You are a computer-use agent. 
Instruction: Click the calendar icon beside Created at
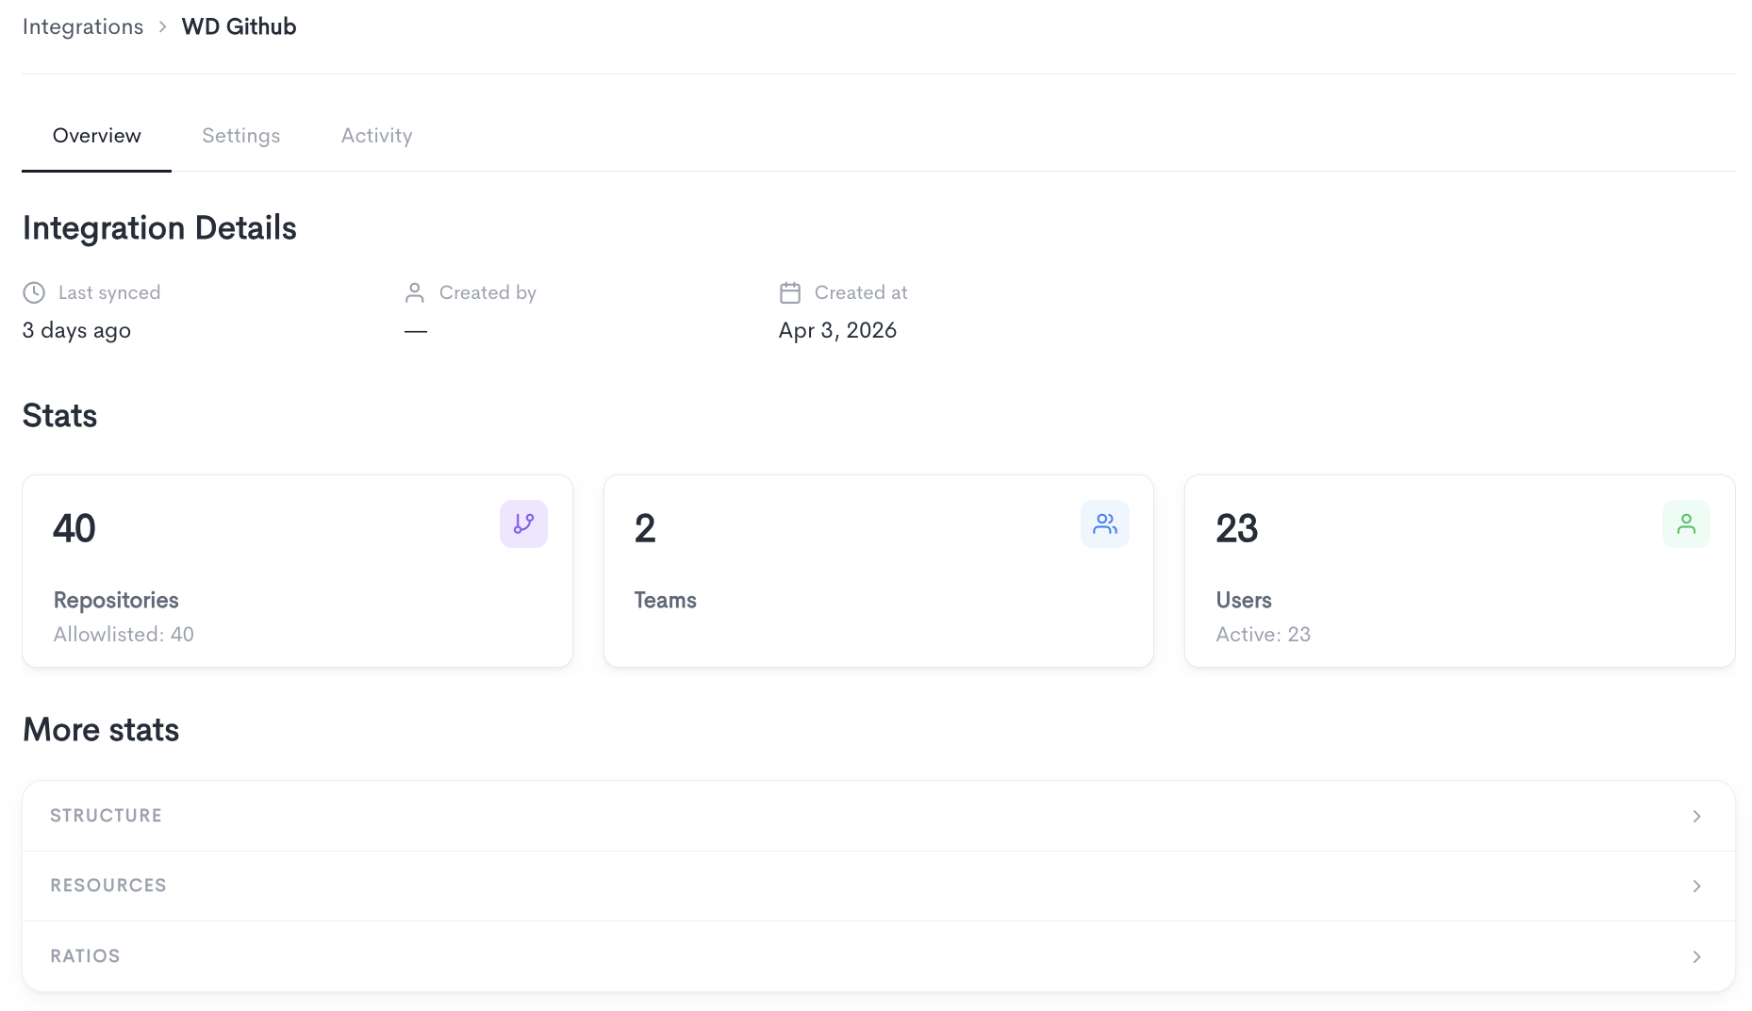click(790, 292)
